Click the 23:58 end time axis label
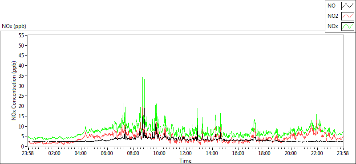 point(343,153)
